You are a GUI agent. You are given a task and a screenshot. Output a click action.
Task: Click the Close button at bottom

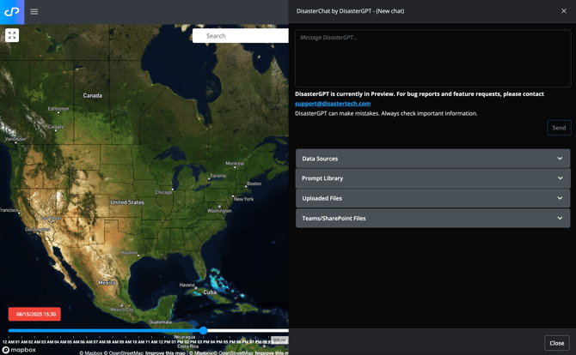(x=556, y=343)
